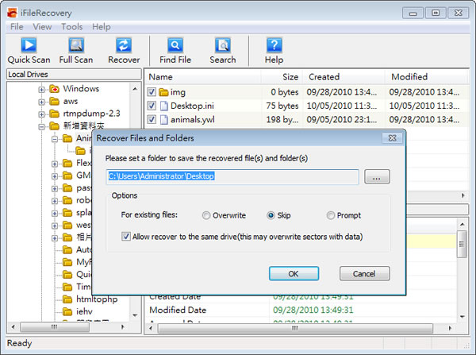Expand the Windows folder tree node
The image size is (476, 355).
[42, 89]
